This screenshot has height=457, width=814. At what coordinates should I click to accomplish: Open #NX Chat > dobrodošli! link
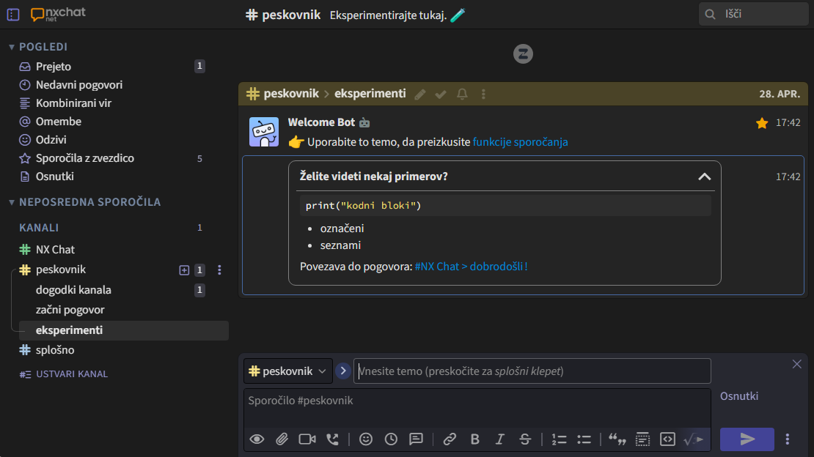471,267
